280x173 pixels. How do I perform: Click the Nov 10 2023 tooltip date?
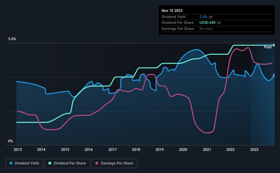[172, 11]
